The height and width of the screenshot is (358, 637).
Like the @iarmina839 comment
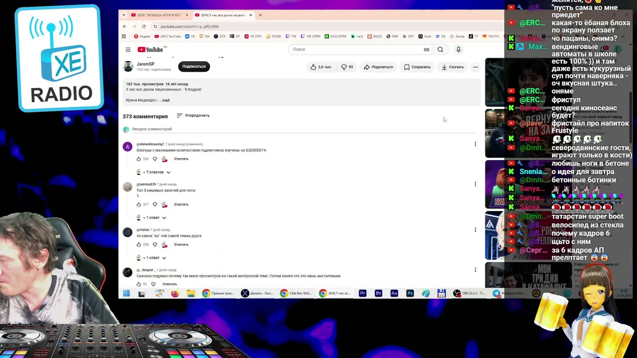[139, 204]
